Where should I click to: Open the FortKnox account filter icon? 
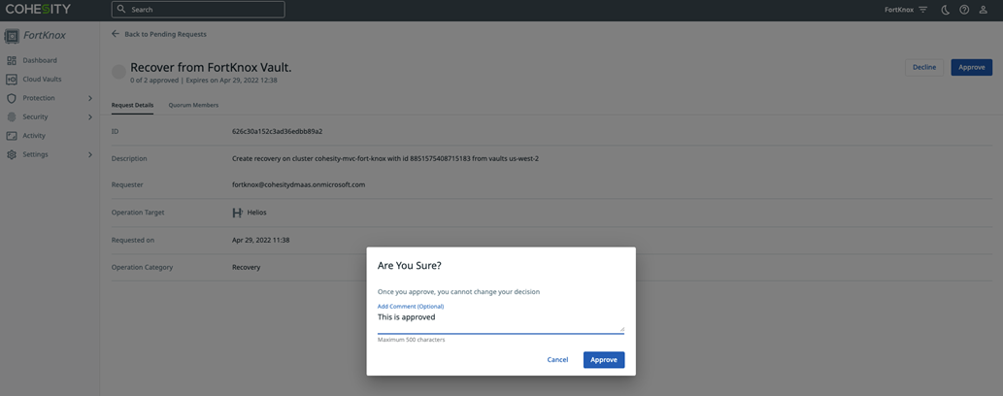(923, 10)
